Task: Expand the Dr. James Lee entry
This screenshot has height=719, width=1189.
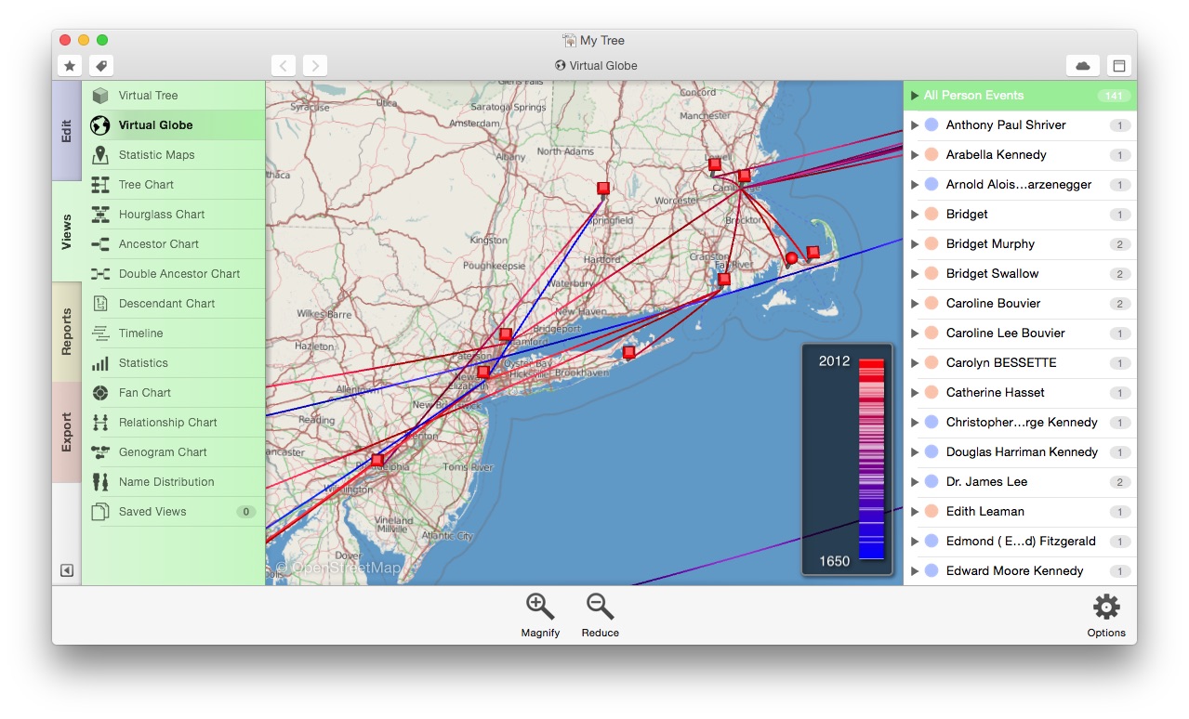Action: point(915,482)
